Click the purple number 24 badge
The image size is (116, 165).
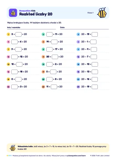point(78,87)
